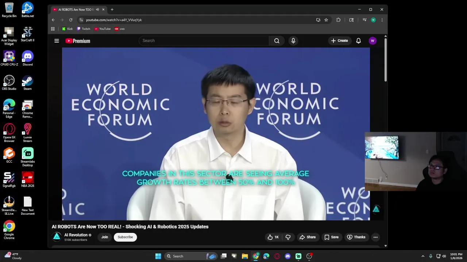Image resolution: width=467 pixels, height=262 pixels.
Task: Dislike the video with thumbs down
Action: tap(288, 237)
